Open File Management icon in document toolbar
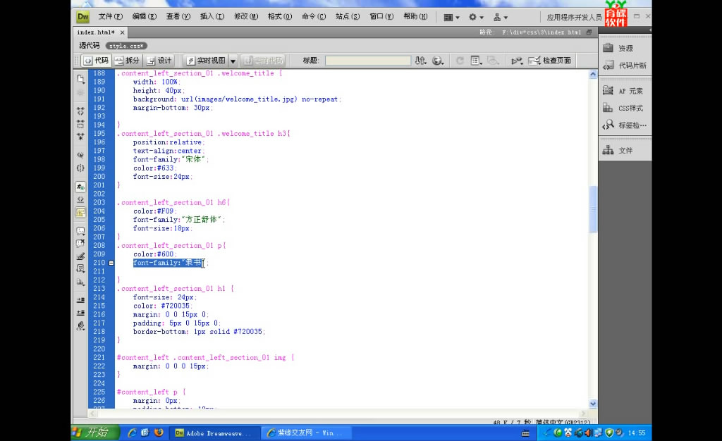Viewport: 722px width, 441px height. [x=420, y=61]
